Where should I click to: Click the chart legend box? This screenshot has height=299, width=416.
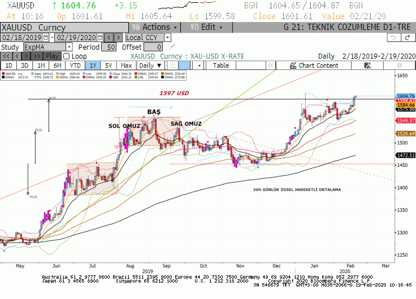tap(93, 76)
